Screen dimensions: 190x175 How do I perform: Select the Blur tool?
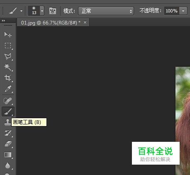[x=8, y=165]
